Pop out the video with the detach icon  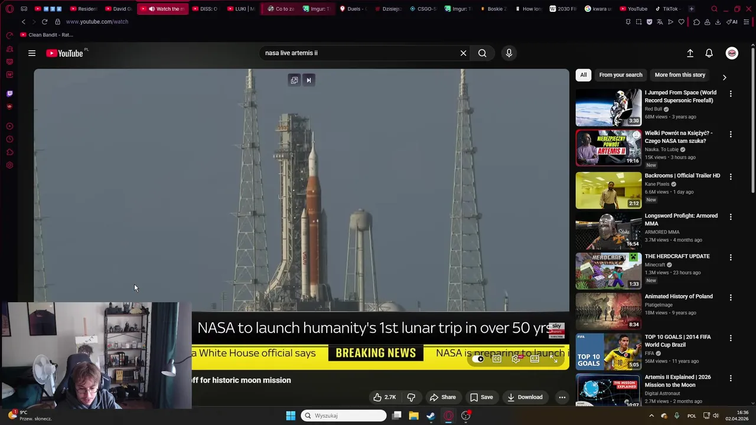pos(294,80)
